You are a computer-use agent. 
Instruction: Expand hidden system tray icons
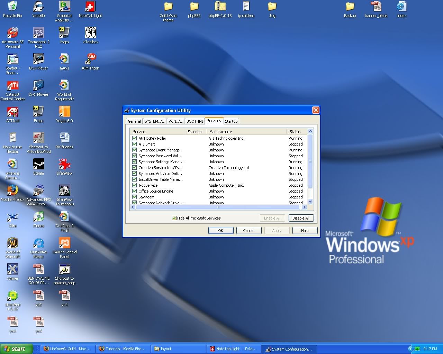click(410, 349)
